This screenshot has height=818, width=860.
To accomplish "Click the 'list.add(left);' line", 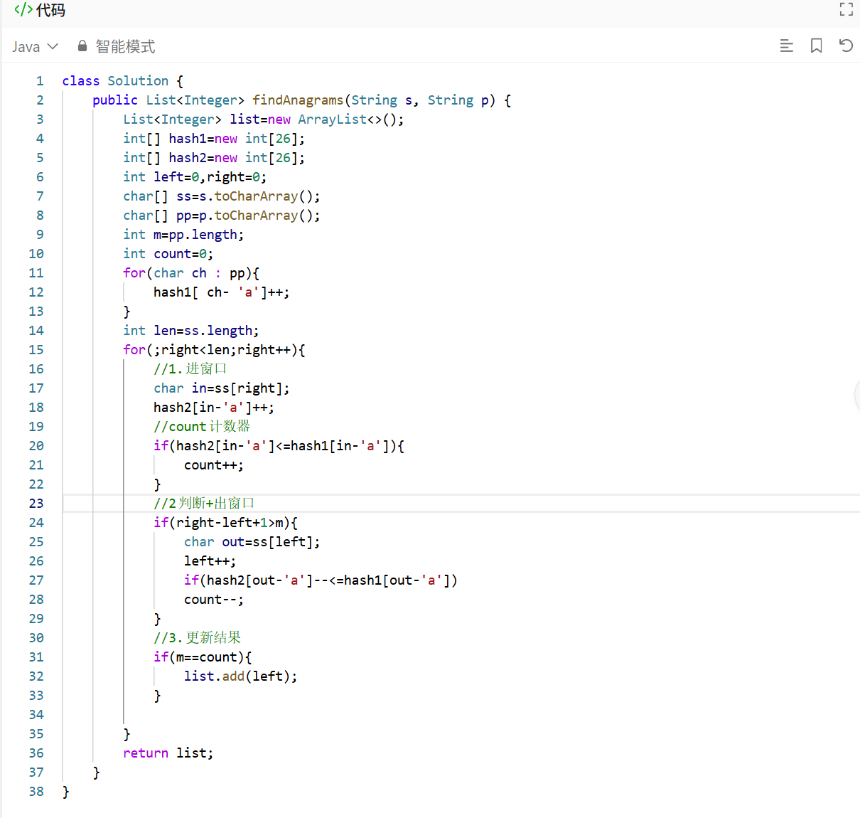I will [x=241, y=676].
